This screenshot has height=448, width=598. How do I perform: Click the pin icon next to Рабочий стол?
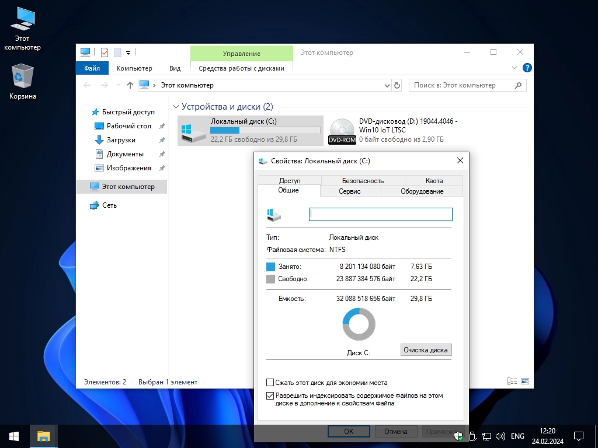click(162, 126)
